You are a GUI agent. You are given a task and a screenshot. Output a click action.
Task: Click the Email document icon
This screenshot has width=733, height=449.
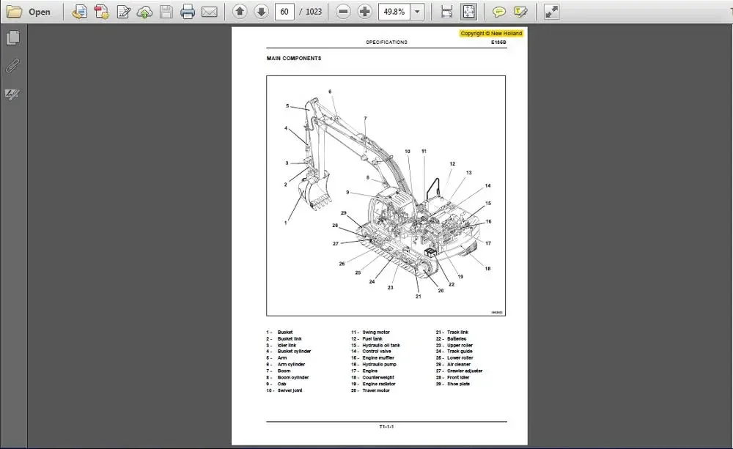coord(210,11)
